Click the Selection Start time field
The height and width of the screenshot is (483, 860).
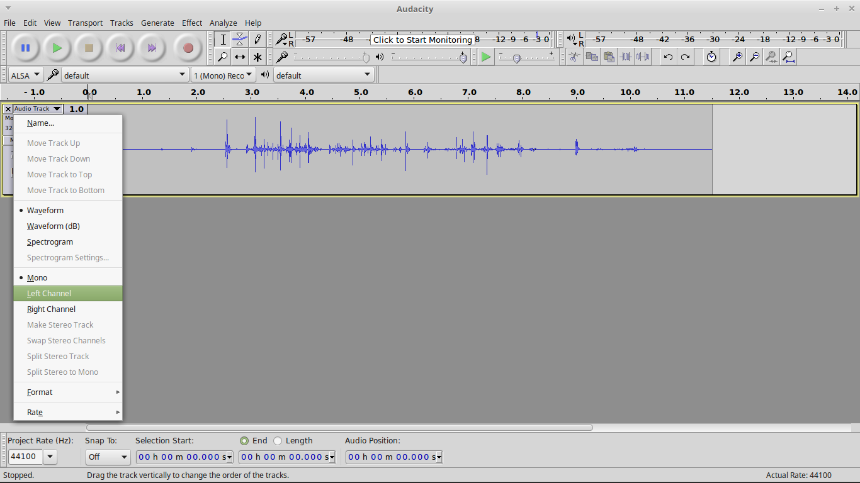(181, 457)
